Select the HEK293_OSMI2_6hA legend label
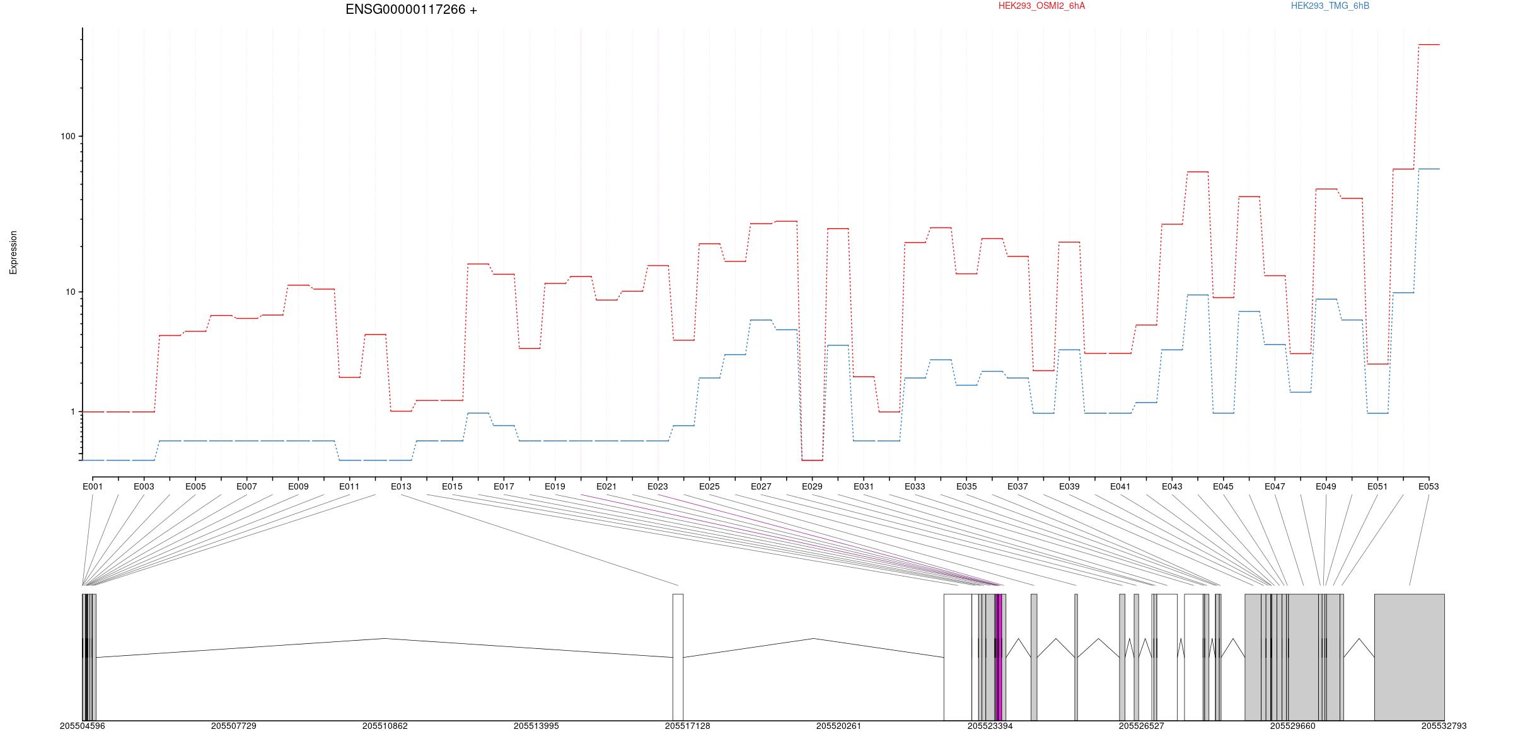Viewport: 1513px width, 756px height. [1041, 6]
